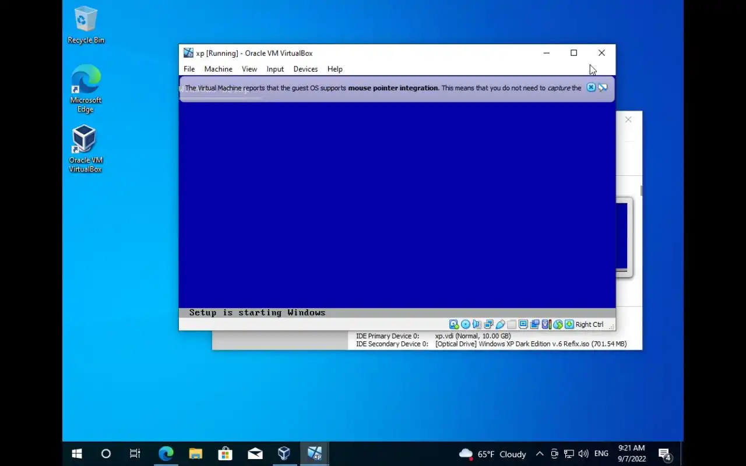Click the audio indicator in VM status bar

coord(477,324)
